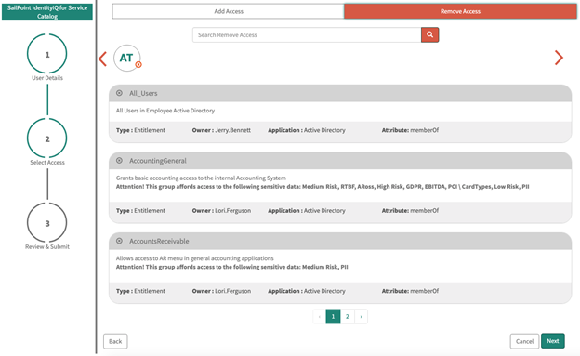580x356 pixels.
Task: Open step 3 Review & Submit circle
Action: click(x=47, y=223)
